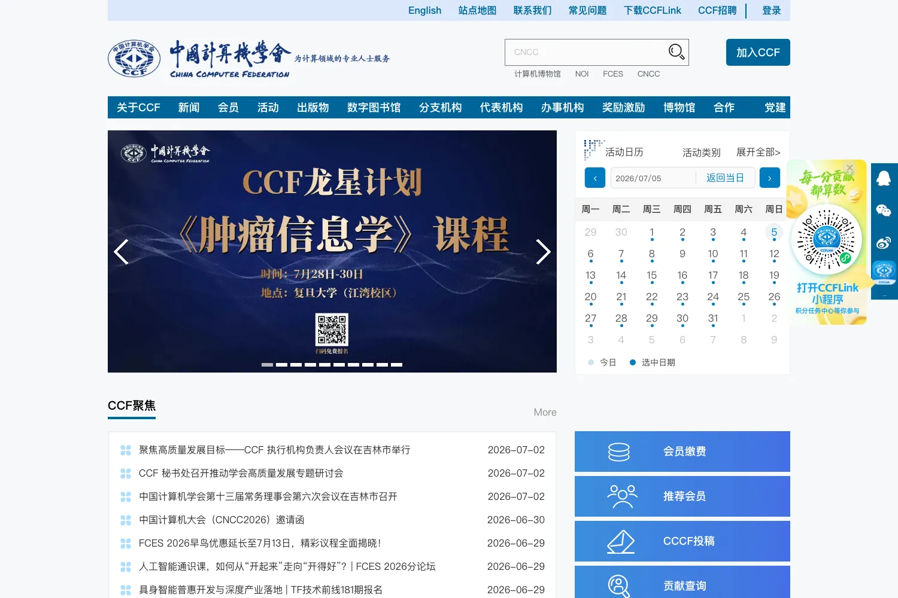Open the Weibo icon in side toolbar

884,243
